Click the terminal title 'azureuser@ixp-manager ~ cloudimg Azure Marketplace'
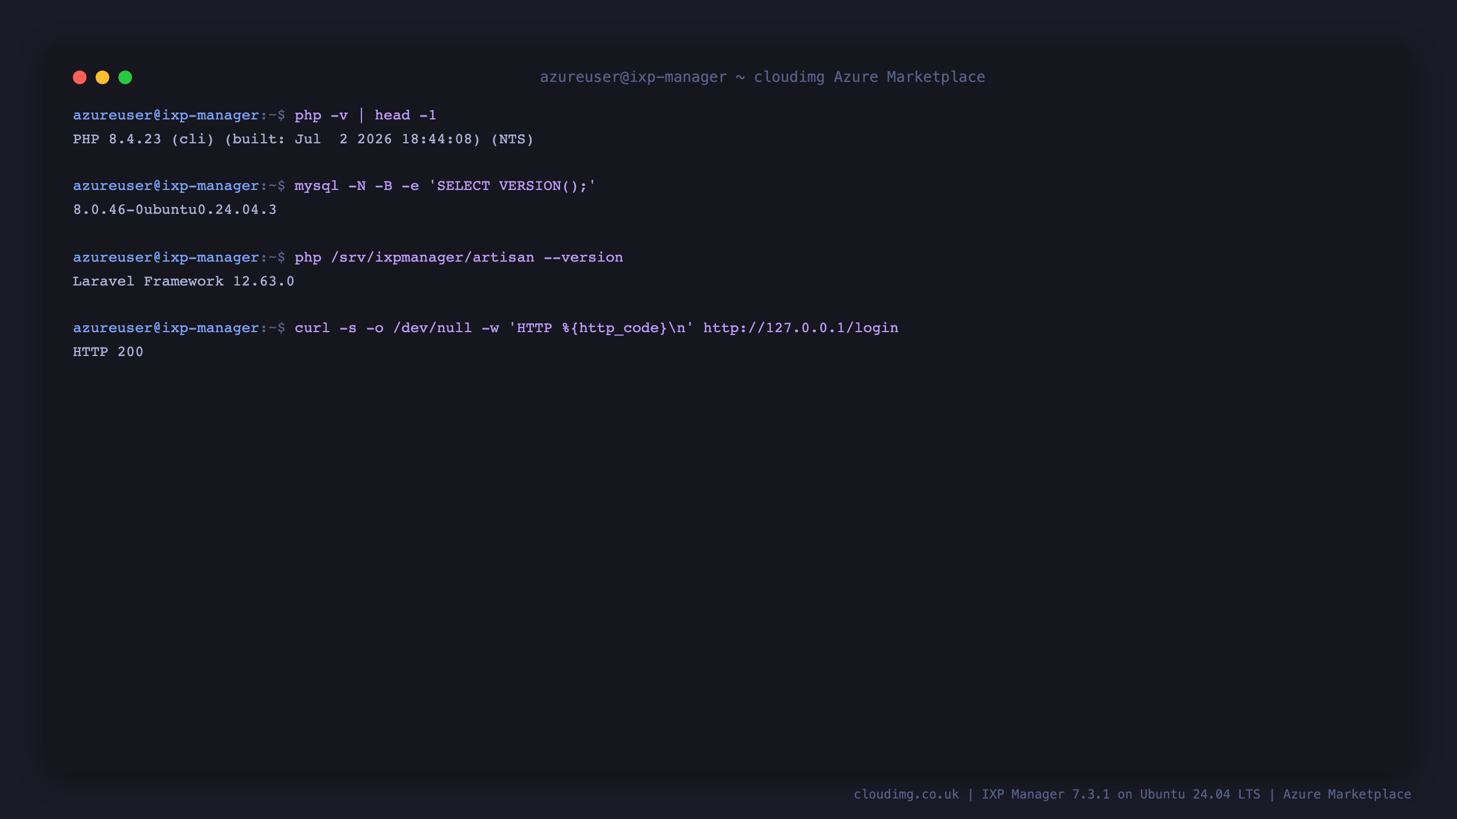 click(x=762, y=77)
